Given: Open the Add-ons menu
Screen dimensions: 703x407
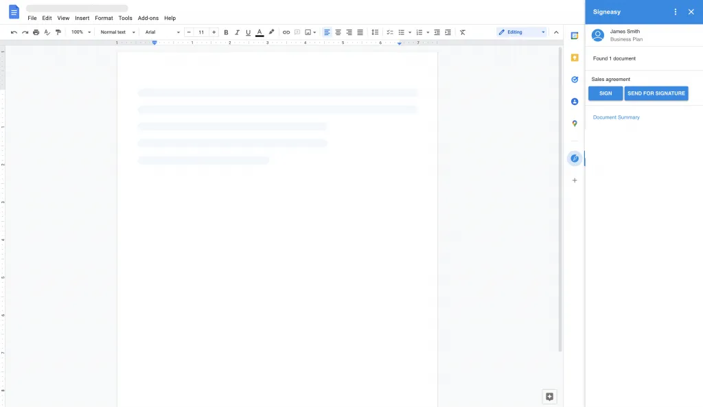Looking at the screenshot, I should 148,18.
